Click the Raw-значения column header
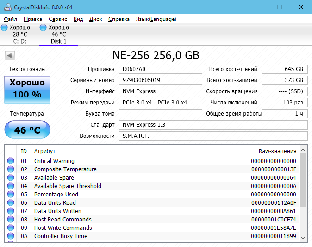The image size is (312, 247). click(267, 151)
